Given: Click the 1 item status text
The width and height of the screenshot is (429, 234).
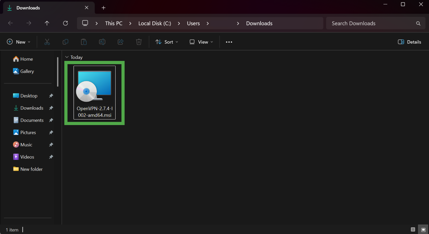Looking at the screenshot, I should [12, 230].
